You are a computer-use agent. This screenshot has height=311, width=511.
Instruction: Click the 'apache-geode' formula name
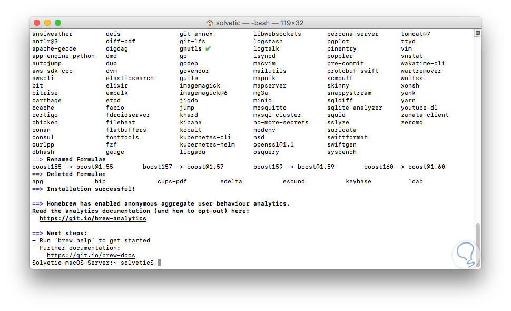[54, 48]
